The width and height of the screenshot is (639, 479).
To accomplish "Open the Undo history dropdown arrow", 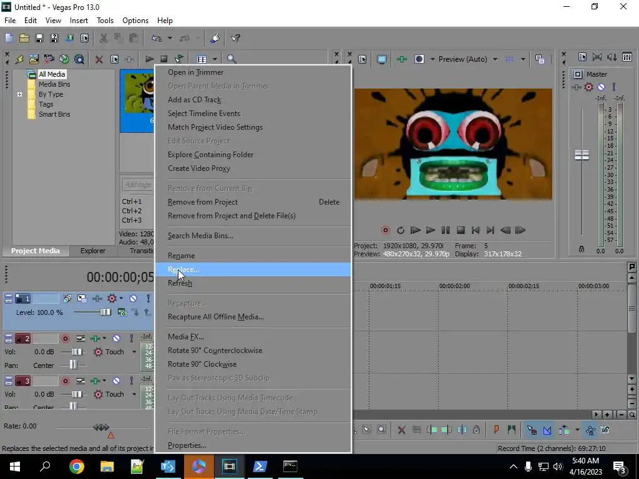I will [170, 38].
